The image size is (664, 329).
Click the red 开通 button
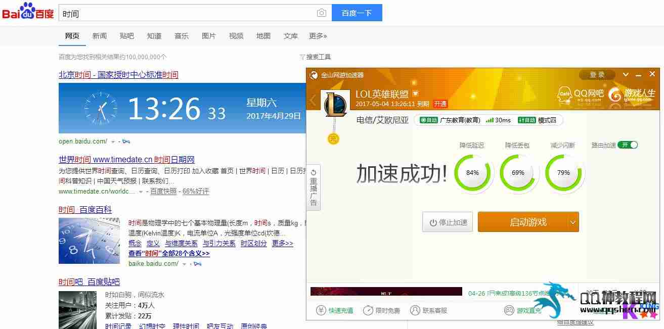tap(440, 104)
